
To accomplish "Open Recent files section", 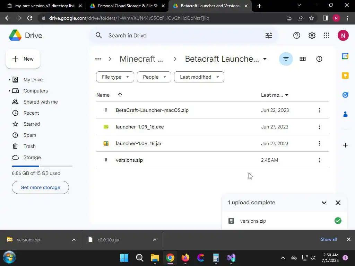I will [x=31, y=113].
